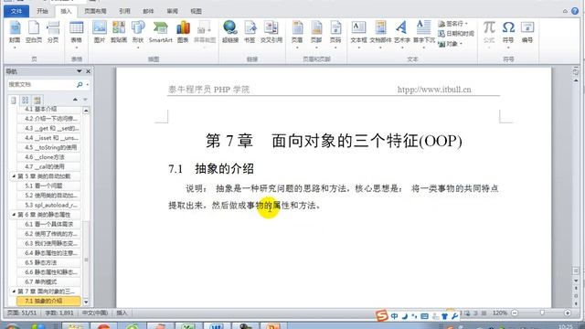585x329 pixels.
Task: Collapse 第 5 章 in navigation tree
Action: (x=14, y=176)
